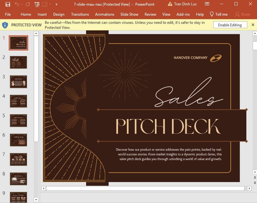Click thumbnail pane scroll up arrow
Screen dimensions: 257x203
click(36, 34)
